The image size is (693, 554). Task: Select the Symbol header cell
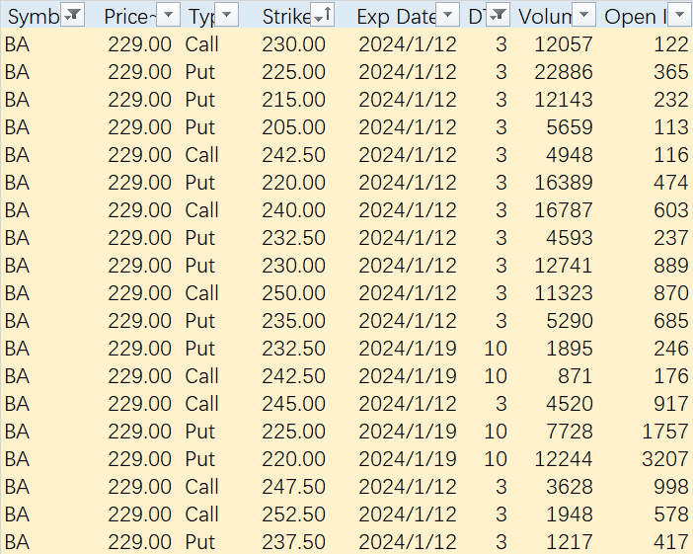click(x=44, y=15)
